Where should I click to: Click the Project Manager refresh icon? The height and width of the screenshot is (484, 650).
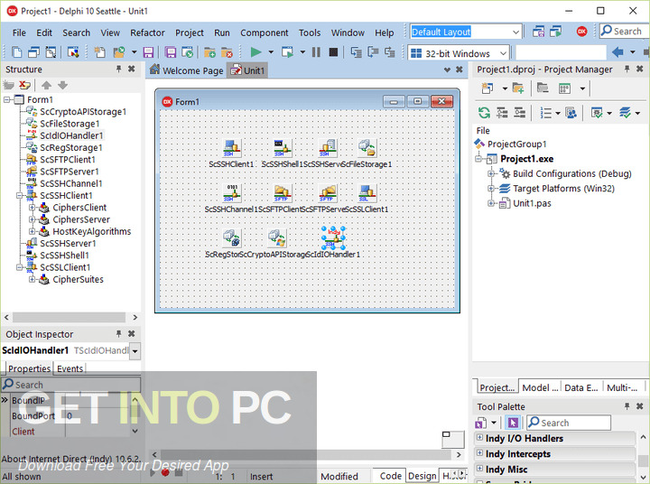[484, 112]
